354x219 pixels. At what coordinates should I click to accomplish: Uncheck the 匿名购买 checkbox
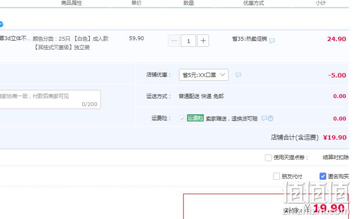(323, 176)
